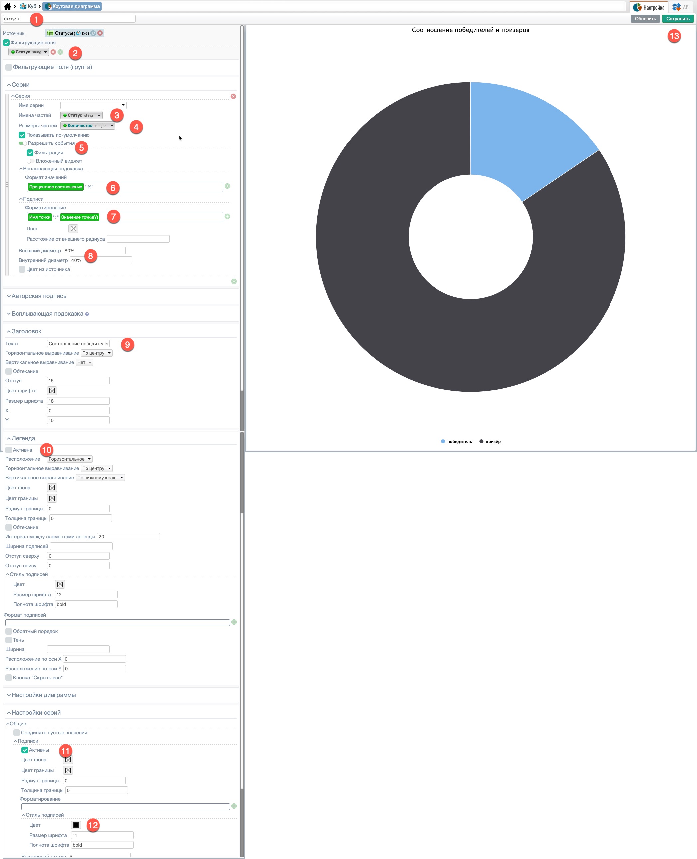Add a new series with green plus
Screen dimensions: 697x859
[x=234, y=282]
